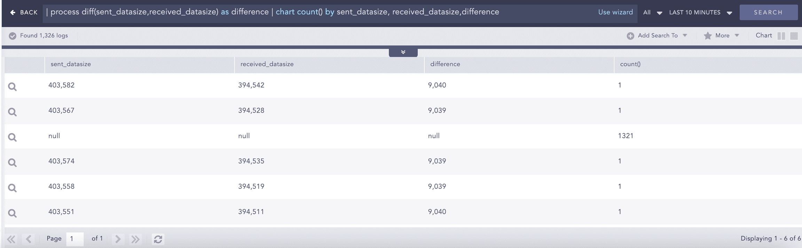Open the Use wizard link
The height and width of the screenshot is (248, 802).
(x=615, y=12)
